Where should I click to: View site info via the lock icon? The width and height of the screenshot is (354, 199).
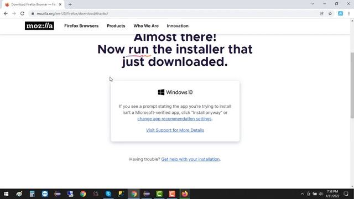point(33,13)
